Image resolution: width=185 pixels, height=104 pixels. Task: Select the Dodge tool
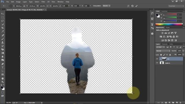[x=3, y=60]
